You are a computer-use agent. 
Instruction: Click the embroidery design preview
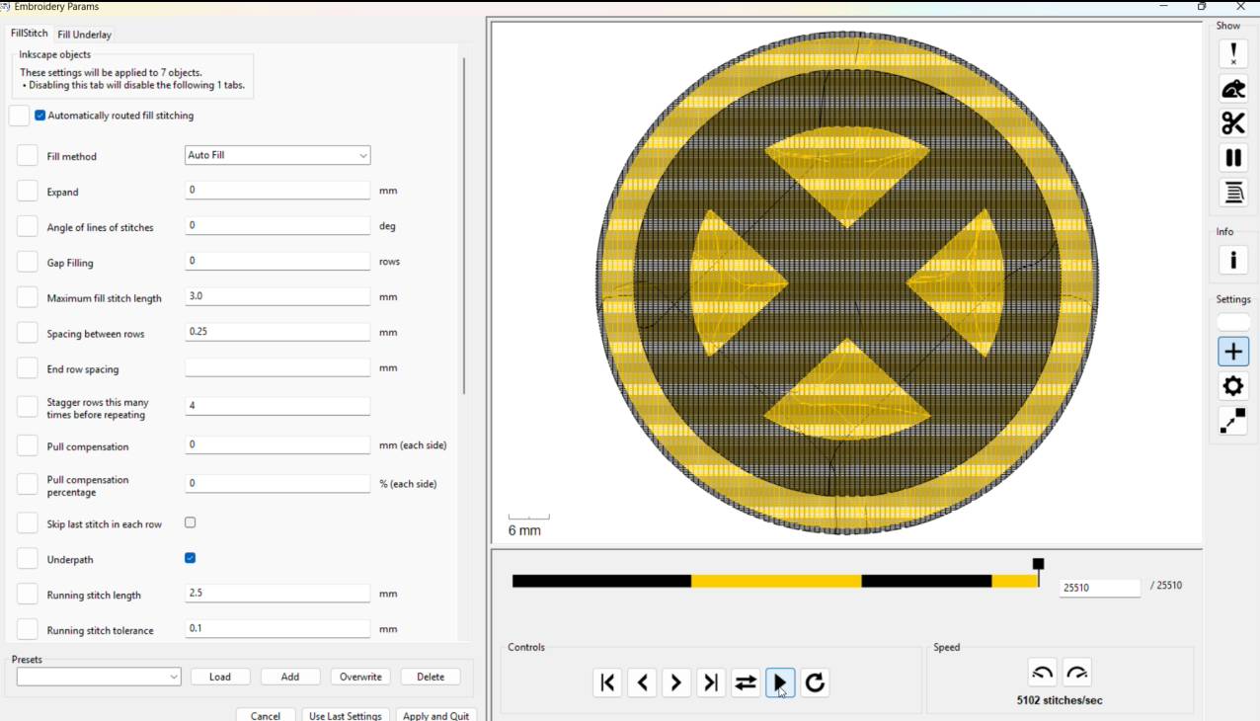pyautogui.click(x=847, y=281)
